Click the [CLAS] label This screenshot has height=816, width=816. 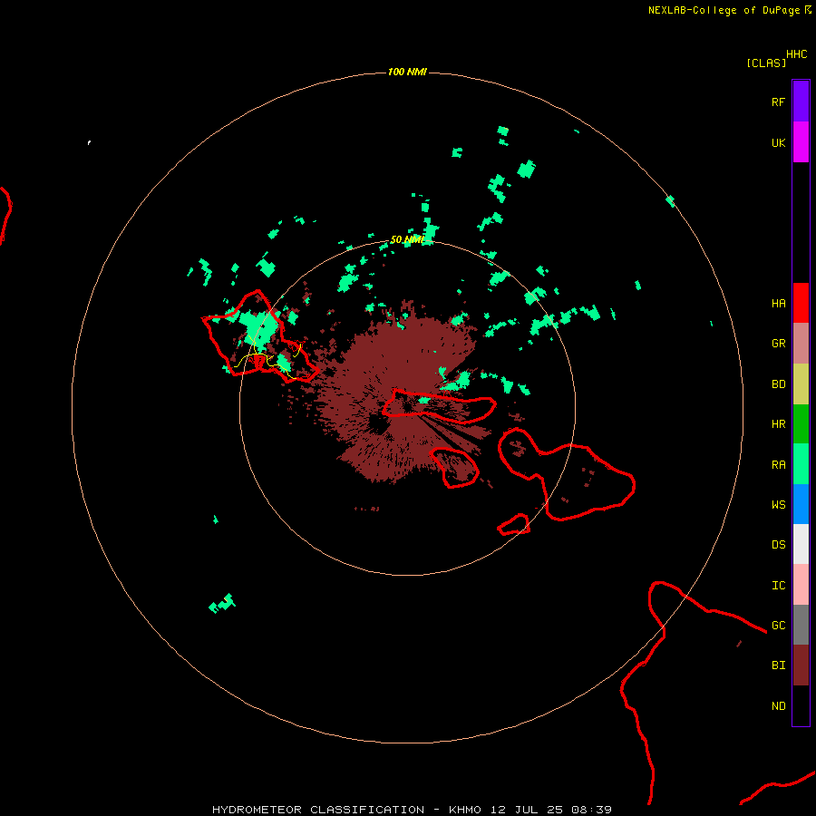point(766,63)
